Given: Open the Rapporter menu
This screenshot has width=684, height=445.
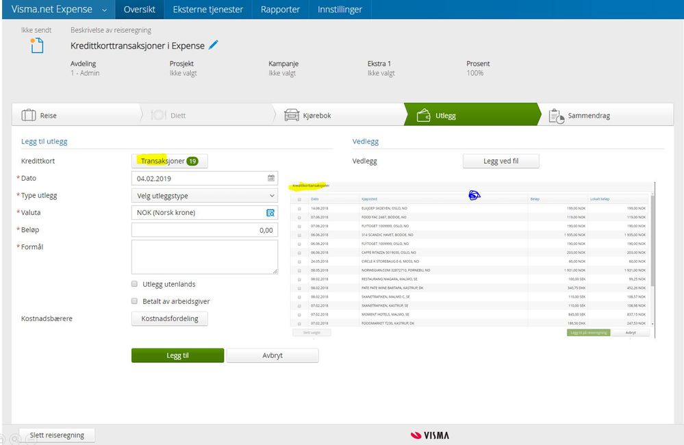Looking at the screenshot, I should click(280, 9).
